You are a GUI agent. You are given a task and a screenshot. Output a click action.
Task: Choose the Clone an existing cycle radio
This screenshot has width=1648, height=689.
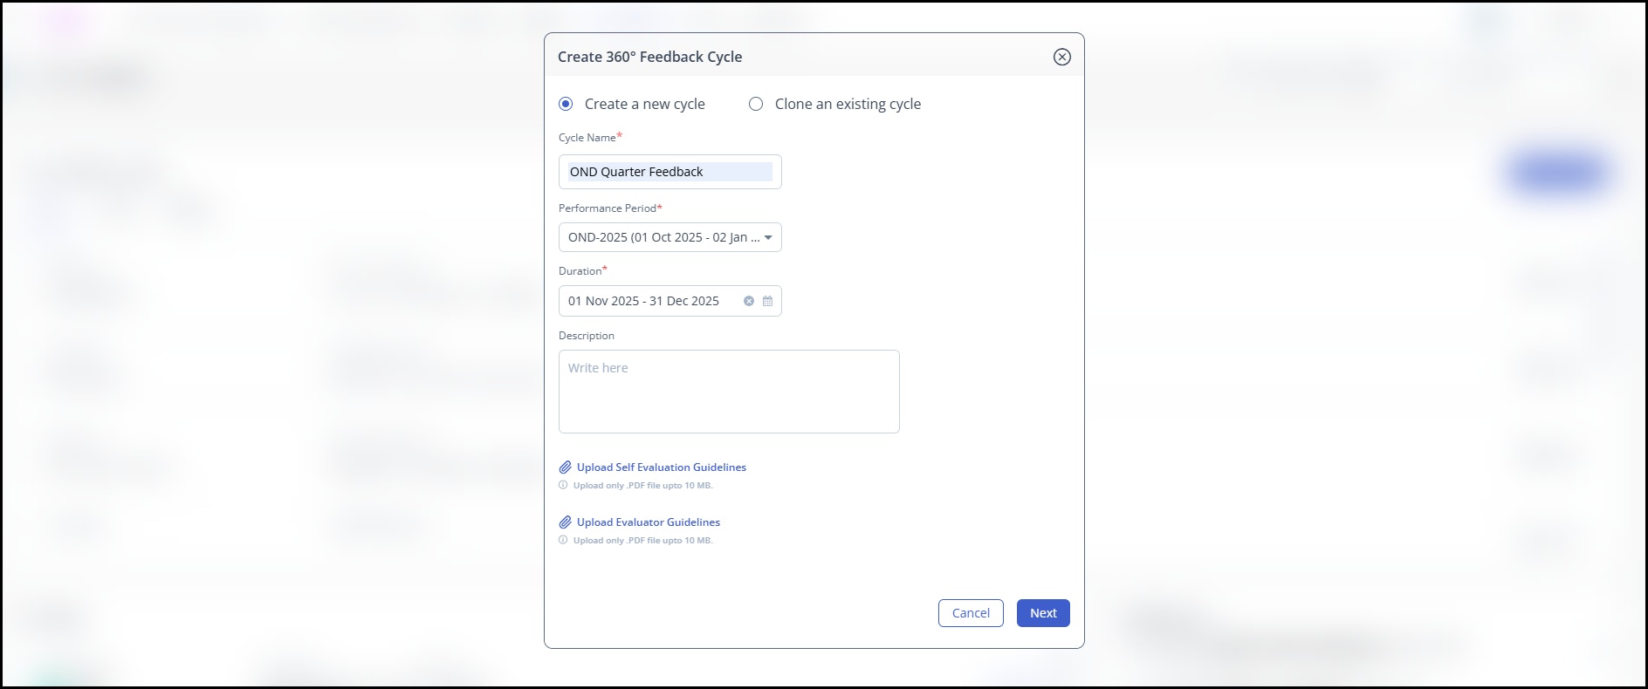pos(756,104)
